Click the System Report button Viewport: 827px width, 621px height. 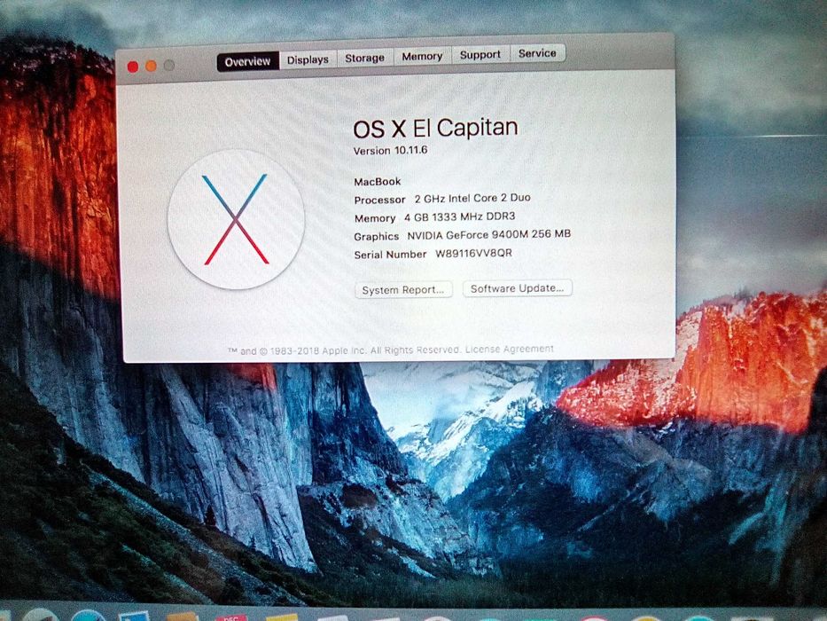point(403,290)
